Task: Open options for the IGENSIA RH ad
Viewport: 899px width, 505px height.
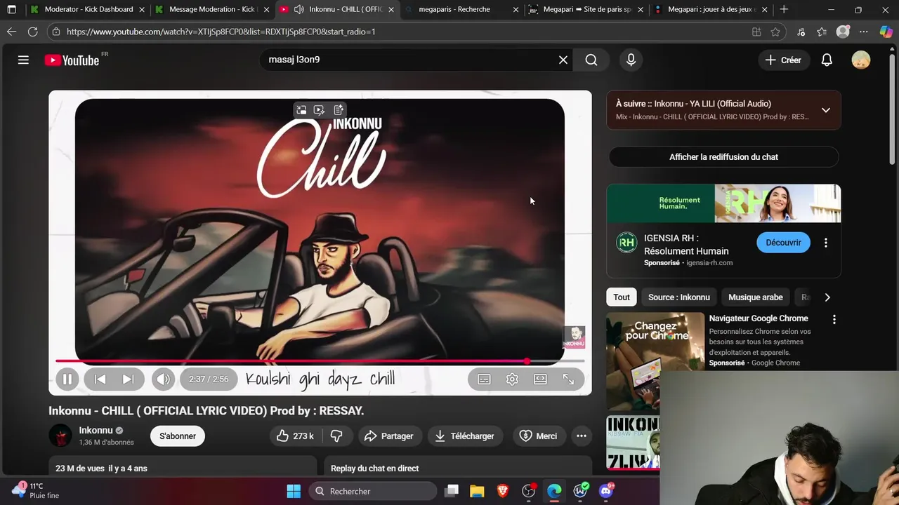Action: tap(826, 243)
